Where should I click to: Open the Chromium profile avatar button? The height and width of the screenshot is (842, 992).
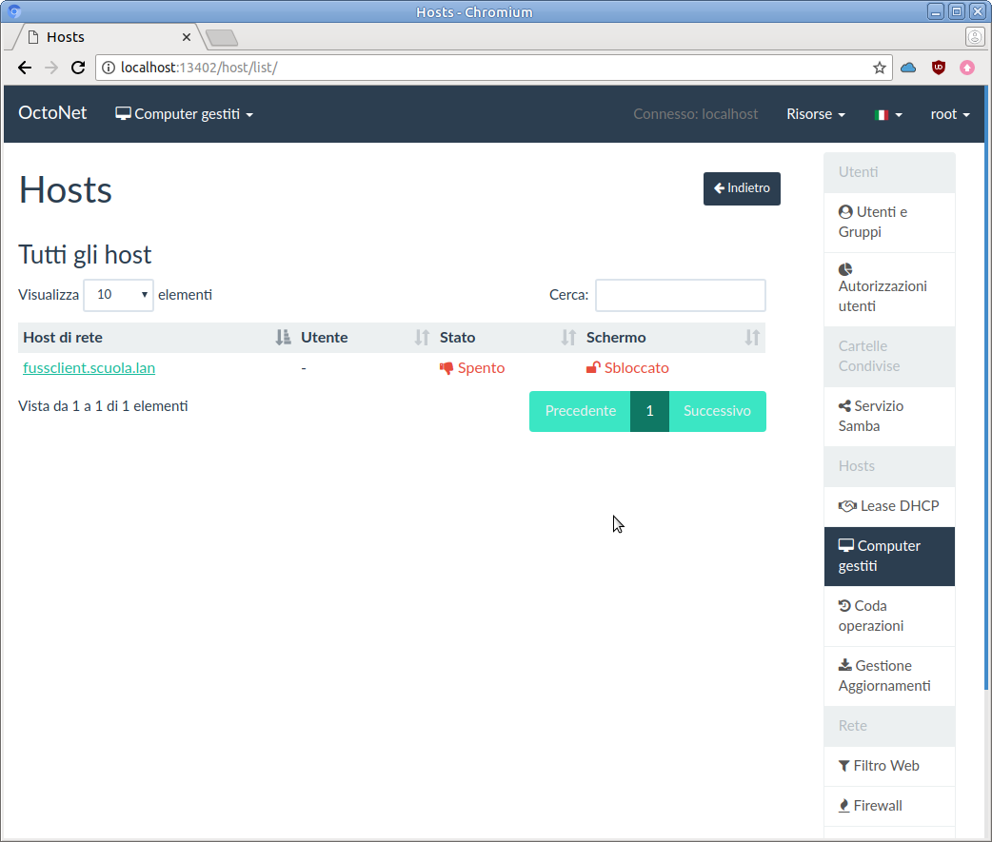tap(975, 37)
